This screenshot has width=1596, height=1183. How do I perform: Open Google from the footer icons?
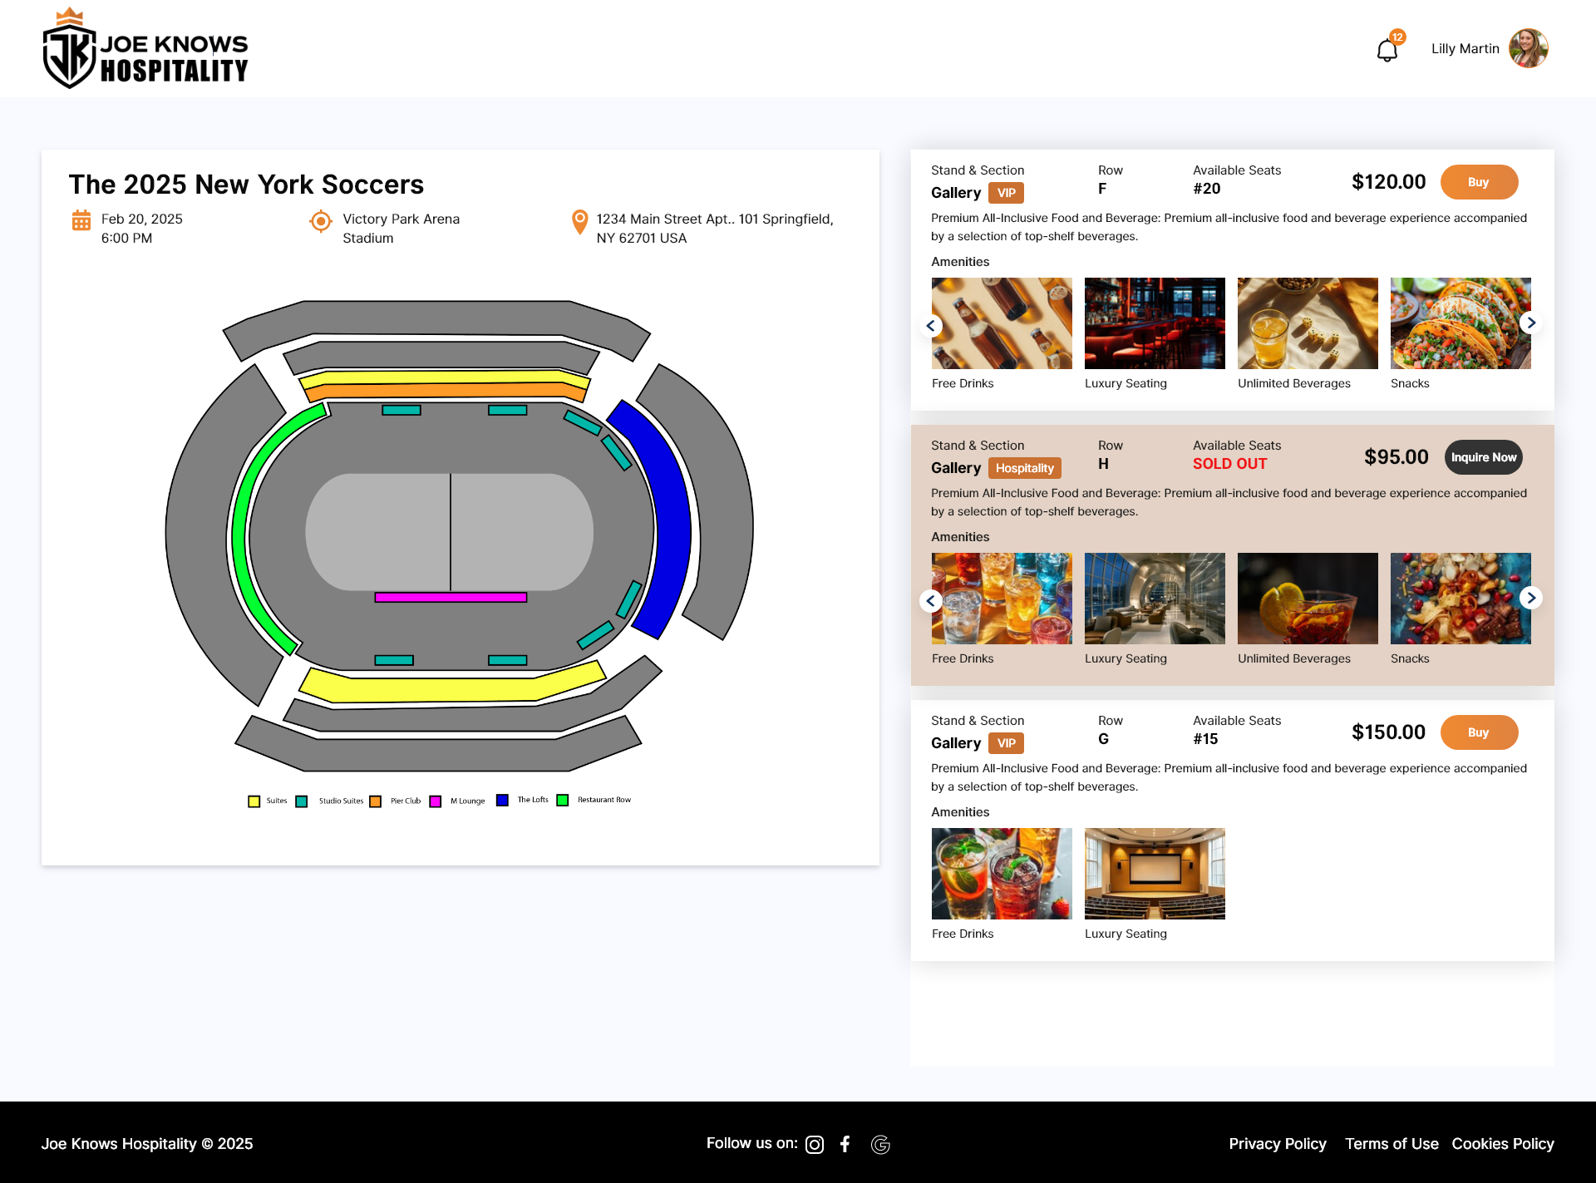pyautogui.click(x=880, y=1145)
